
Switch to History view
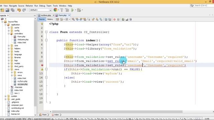[50, 19]
